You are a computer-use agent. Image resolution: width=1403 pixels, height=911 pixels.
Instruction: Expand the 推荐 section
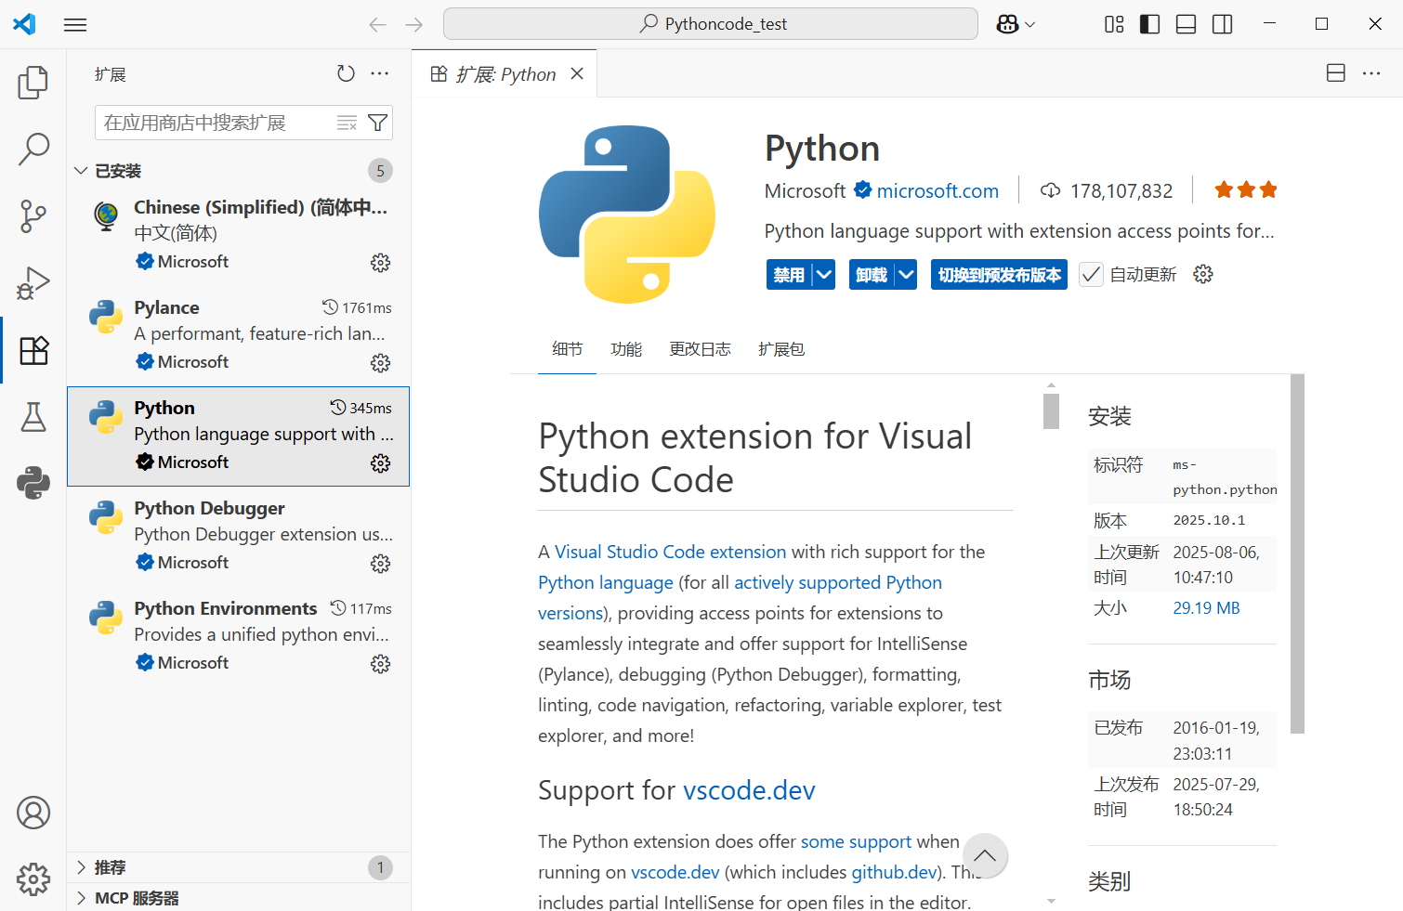(x=238, y=867)
